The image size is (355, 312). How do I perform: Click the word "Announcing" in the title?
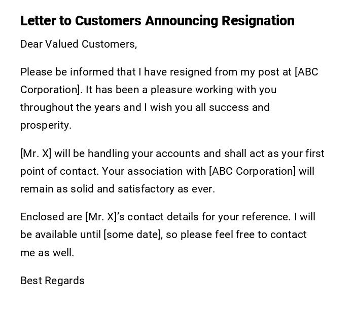coord(175,21)
